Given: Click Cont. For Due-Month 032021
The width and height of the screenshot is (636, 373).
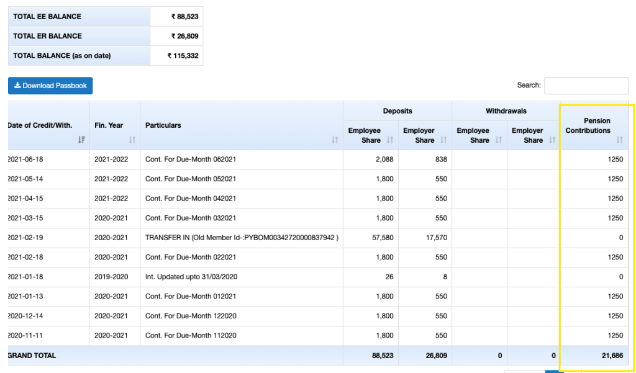Looking at the screenshot, I should [x=191, y=218].
